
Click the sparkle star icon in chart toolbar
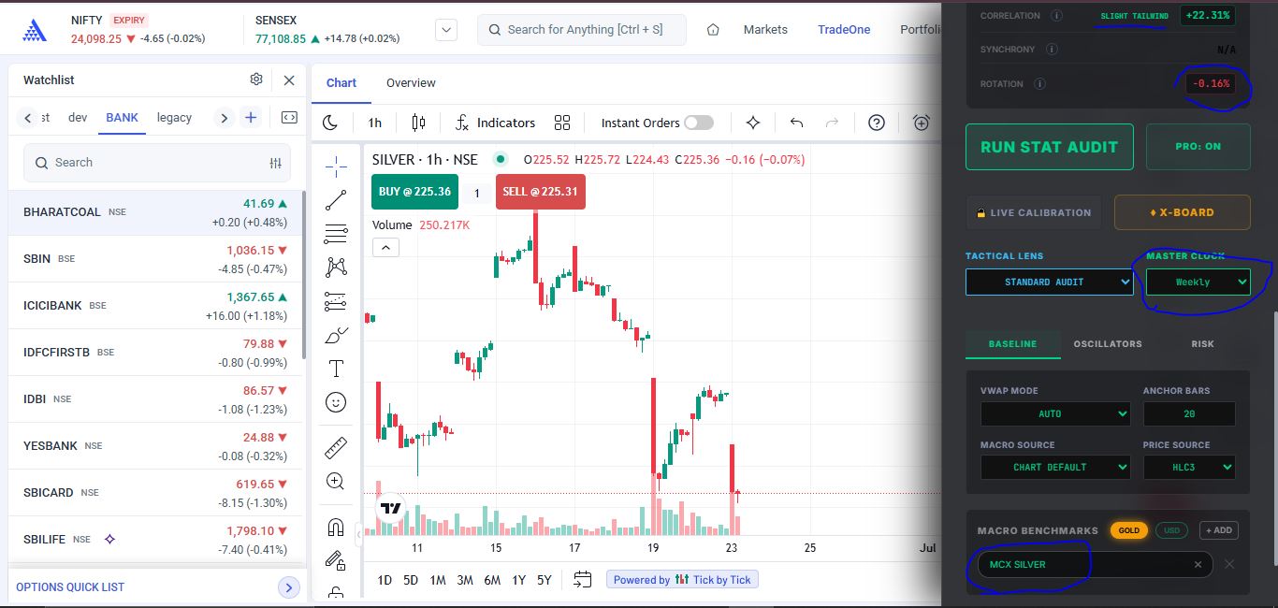(x=753, y=123)
